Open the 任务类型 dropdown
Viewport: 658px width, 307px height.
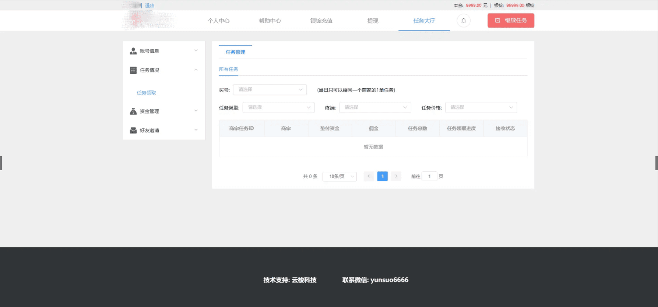278,107
